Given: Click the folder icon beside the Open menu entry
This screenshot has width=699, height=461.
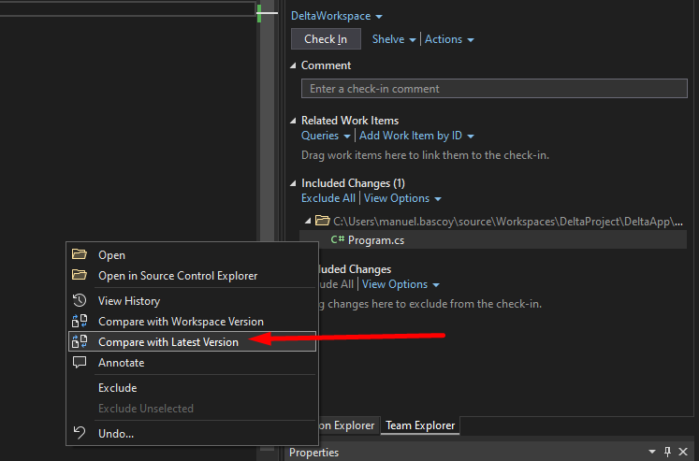Looking at the screenshot, I should (x=80, y=255).
